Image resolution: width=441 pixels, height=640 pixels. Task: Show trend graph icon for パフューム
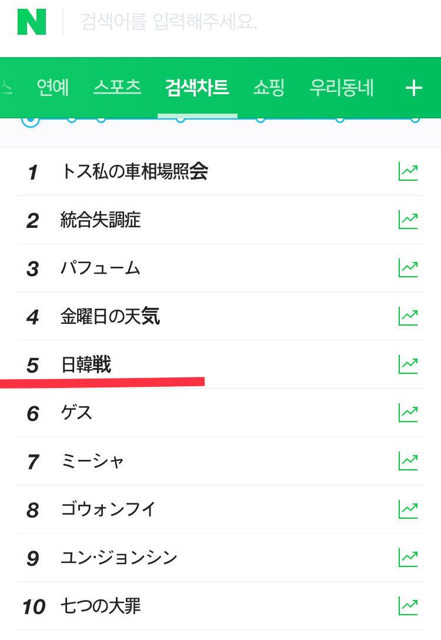coord(408,268)
